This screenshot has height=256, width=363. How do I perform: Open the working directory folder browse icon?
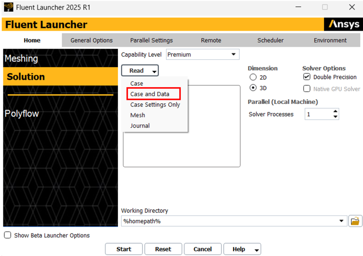[355, 221]
